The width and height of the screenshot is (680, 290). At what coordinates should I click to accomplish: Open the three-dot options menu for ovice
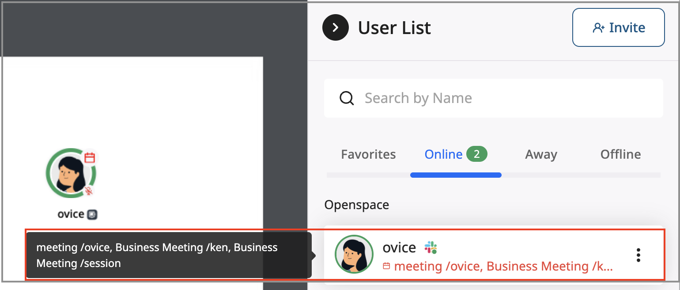point(638,255)
